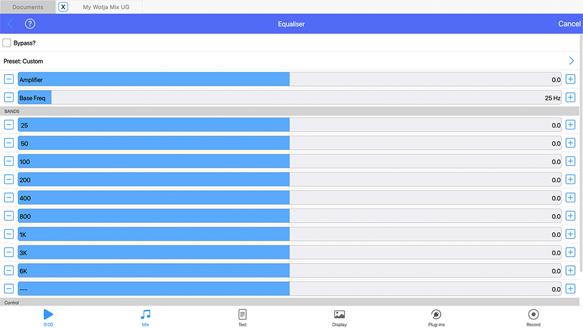Open the Text tab icon

coord(243,314)
